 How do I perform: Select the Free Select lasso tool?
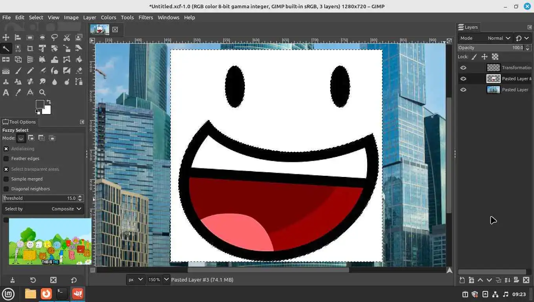[55, 37]
